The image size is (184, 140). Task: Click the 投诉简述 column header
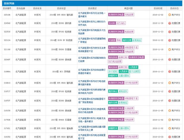pyautogui.click(x=92, y=8)
